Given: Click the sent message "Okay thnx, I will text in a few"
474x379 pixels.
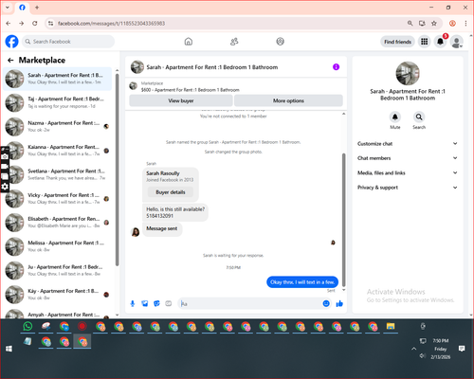Looking at the screenshot, I should (x=302, y=282).
